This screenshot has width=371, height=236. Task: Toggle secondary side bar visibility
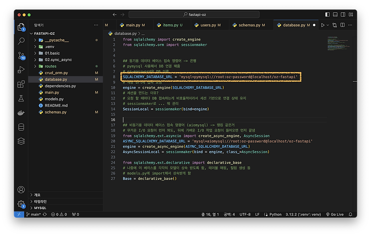pos(343,15)
